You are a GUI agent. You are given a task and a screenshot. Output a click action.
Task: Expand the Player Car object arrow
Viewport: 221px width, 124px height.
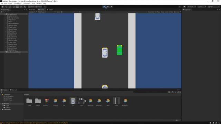tap(6, 20)
